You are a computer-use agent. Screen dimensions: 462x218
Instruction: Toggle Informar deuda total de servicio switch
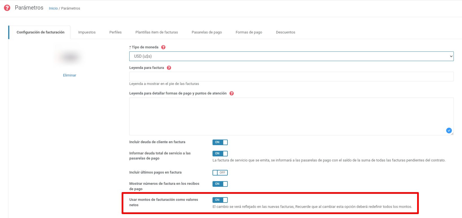pos(220,154)
